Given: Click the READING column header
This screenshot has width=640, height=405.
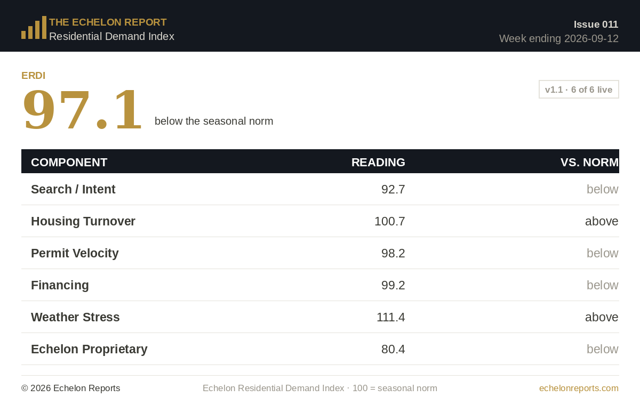Looking at the screenshot, I should pyautogui.click(x=378, y=163).
